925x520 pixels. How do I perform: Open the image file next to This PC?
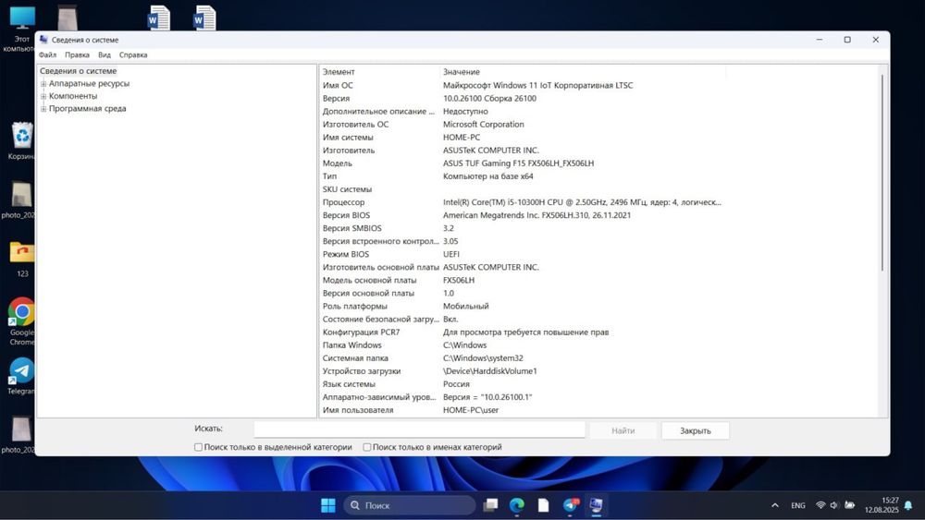coord(68,18)
